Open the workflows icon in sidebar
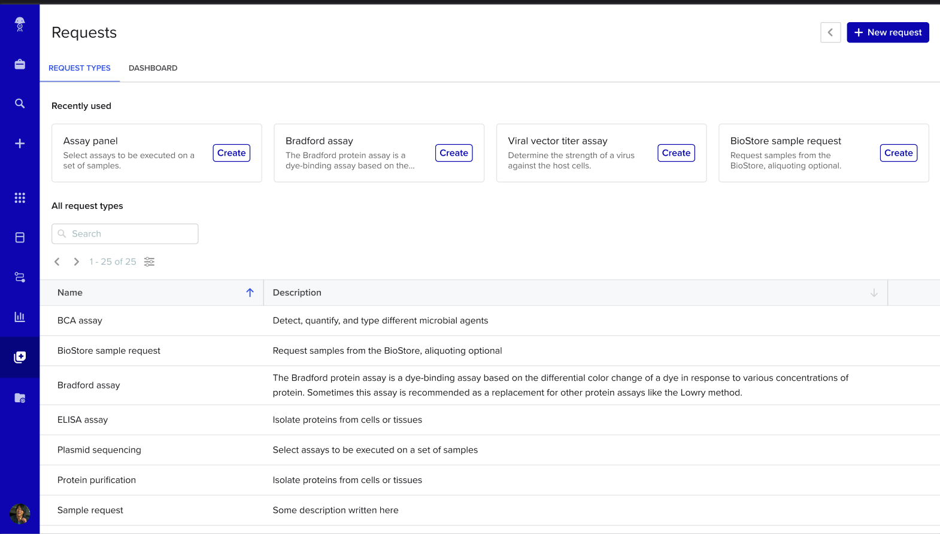This screenshot has height=534, width=940. (20, 277)
